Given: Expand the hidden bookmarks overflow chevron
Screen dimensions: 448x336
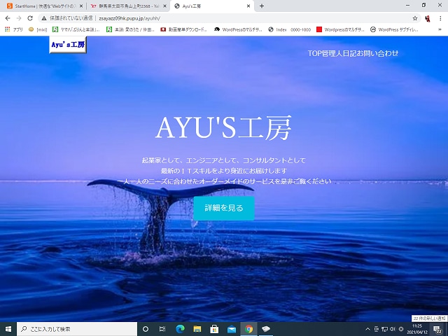Looking at the screenshot, I should 440,29.
